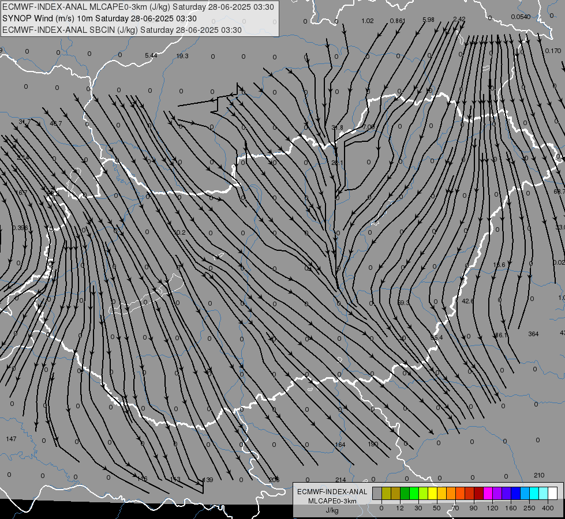Click the map value 19.3

pyautogui.click(x=182, y=56)
